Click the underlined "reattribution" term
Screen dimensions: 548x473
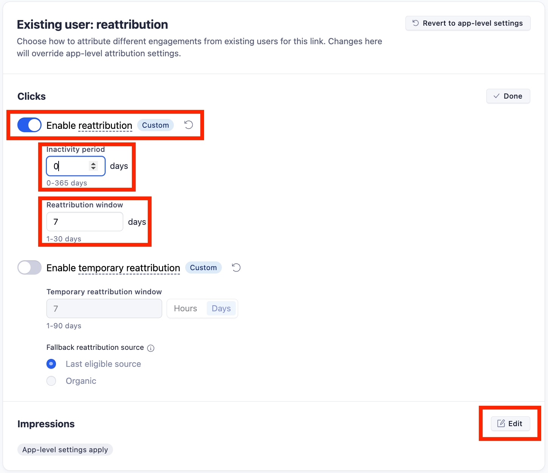(x=105, y=125)
